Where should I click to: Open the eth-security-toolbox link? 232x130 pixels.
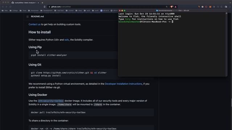(x=51, y=101)
